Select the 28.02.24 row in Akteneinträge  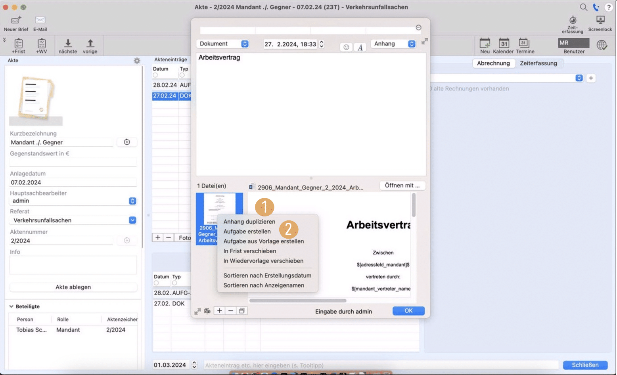click(x=172, y=85)
